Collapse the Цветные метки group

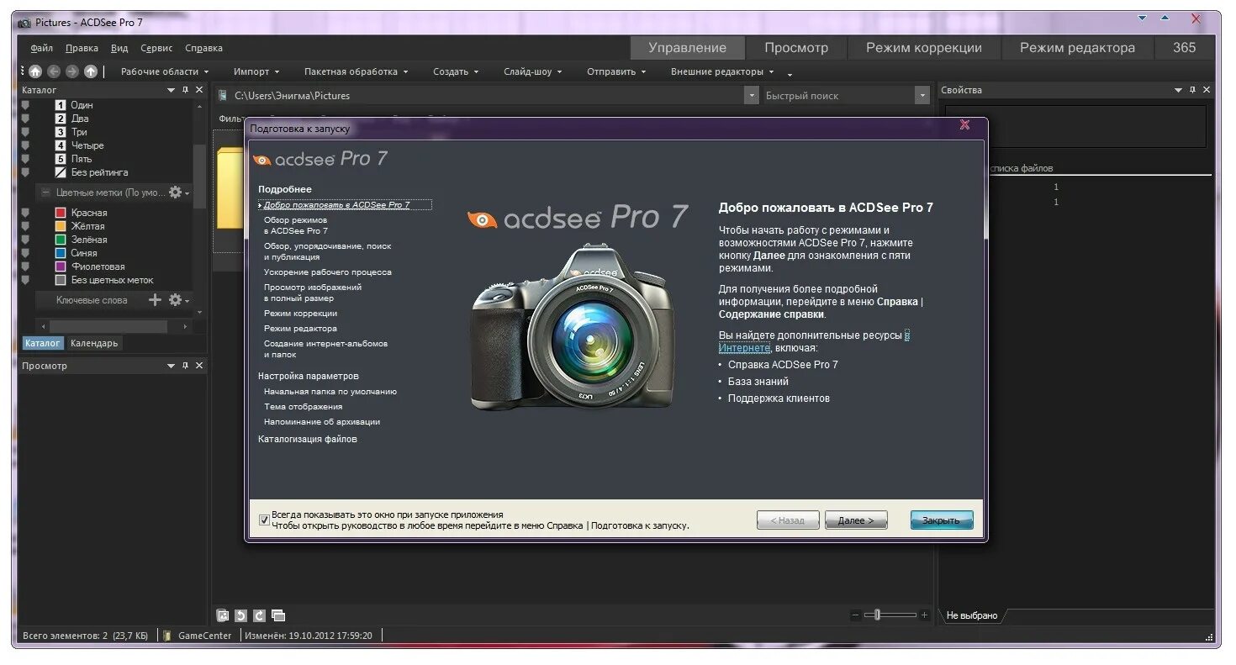[x=46, y=193]
